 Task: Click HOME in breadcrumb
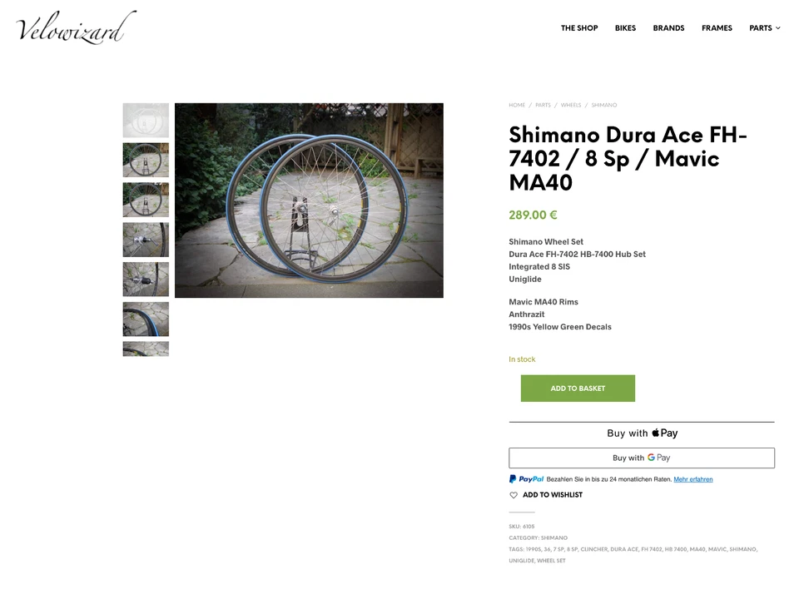click(517, 105)
